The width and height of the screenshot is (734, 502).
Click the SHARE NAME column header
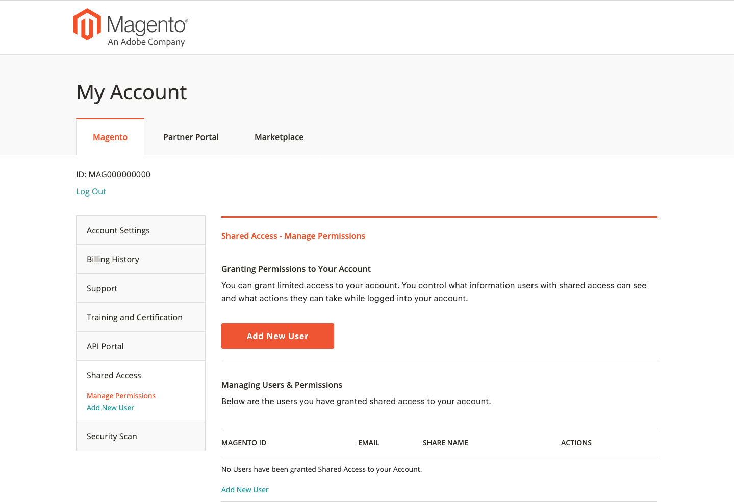click(445, 443)
